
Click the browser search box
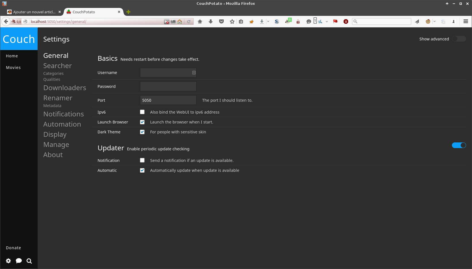pyautogui.click(x=382, y=21)
